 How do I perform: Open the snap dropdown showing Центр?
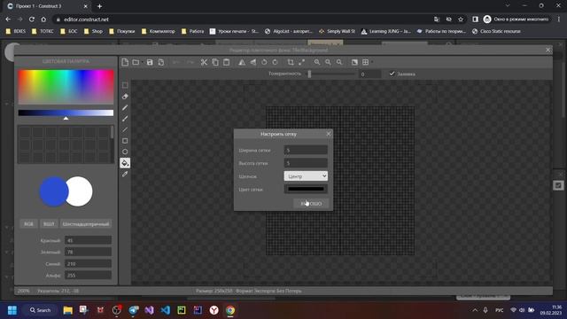tap(306, 176)
